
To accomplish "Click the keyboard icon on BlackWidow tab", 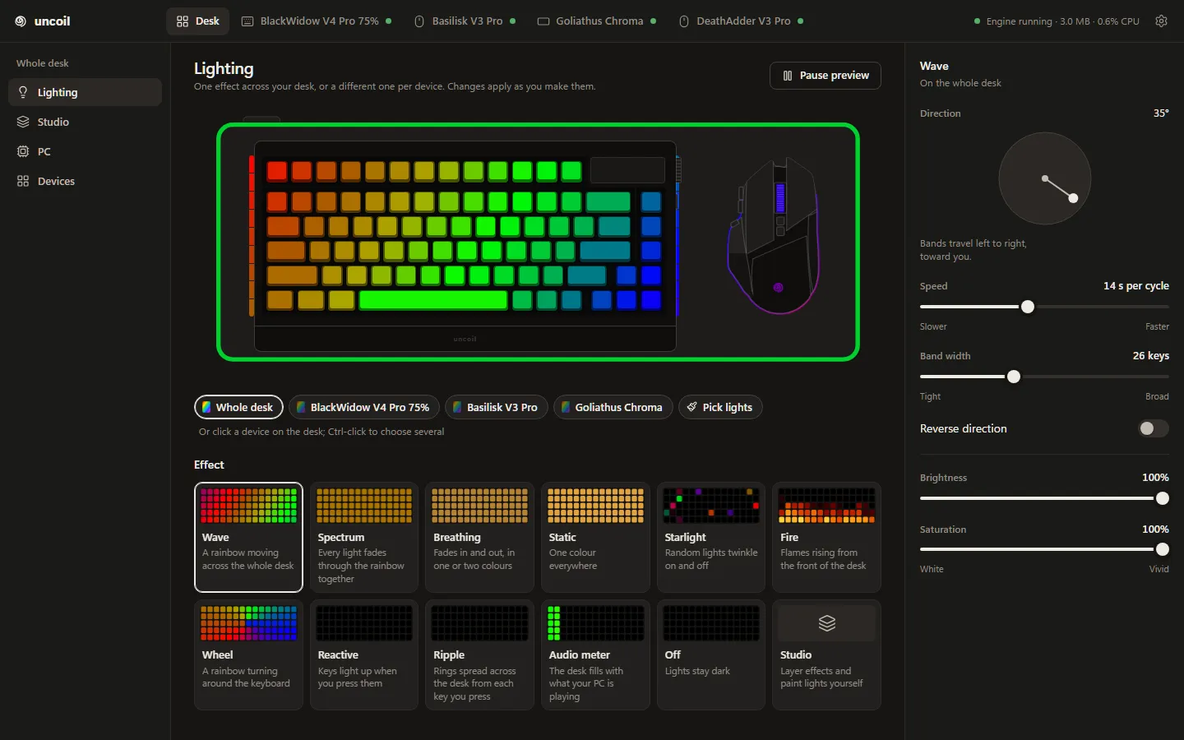I will pyautogui.click(x=247, y=21).
